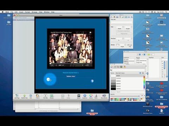
Task: Click the Publish Site toolbar icon
Action: tap(24, 96)
